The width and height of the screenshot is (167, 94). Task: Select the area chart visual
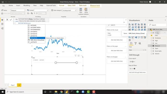point(133,27)
